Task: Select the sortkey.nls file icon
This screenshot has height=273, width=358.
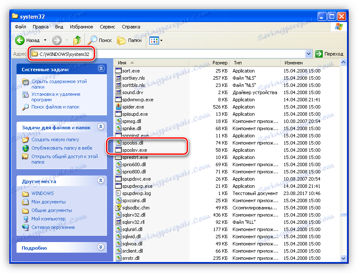Action: click(118, 78)
